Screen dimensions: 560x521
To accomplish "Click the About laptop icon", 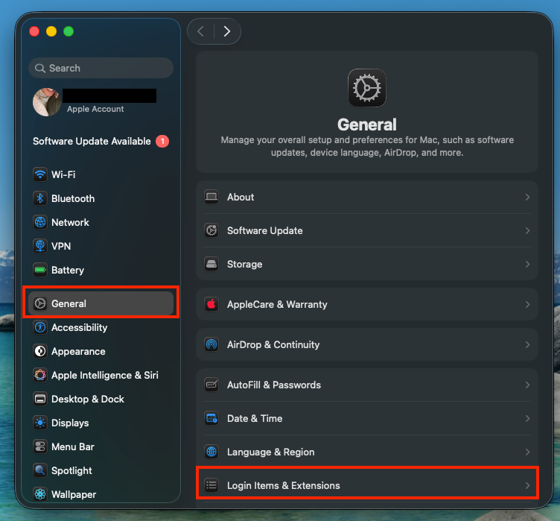I will click(x=211, y=197).
